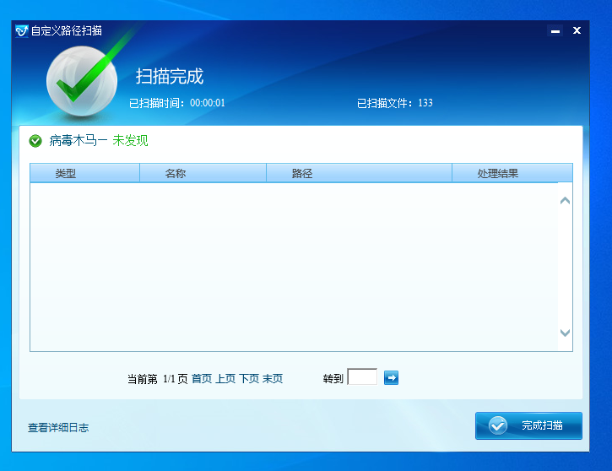Click the results list scroll-up arrow

point(565,201)
